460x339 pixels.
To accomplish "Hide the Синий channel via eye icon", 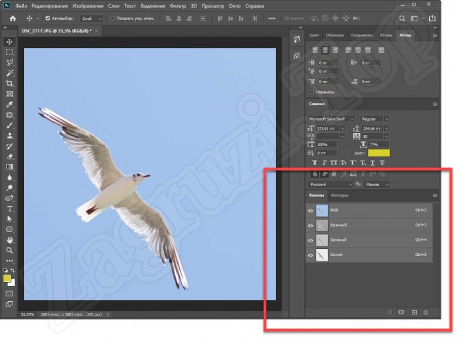I will pos(310,255).
